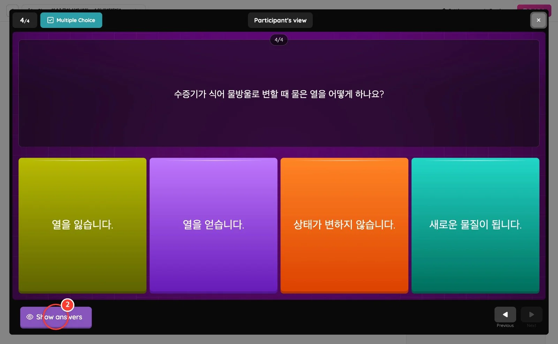This screenshot has height=344, width=558.
Task: Select answer '열을 얻습니다.'
Action: pos(213,225)
